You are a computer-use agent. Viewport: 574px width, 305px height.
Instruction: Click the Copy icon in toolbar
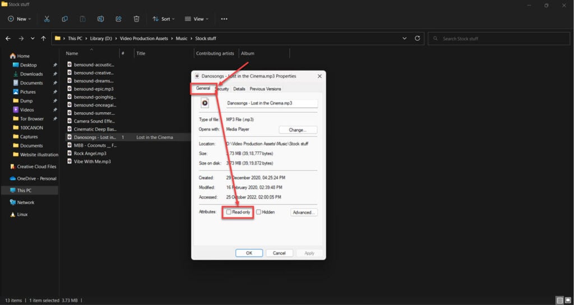click(65, 19)
